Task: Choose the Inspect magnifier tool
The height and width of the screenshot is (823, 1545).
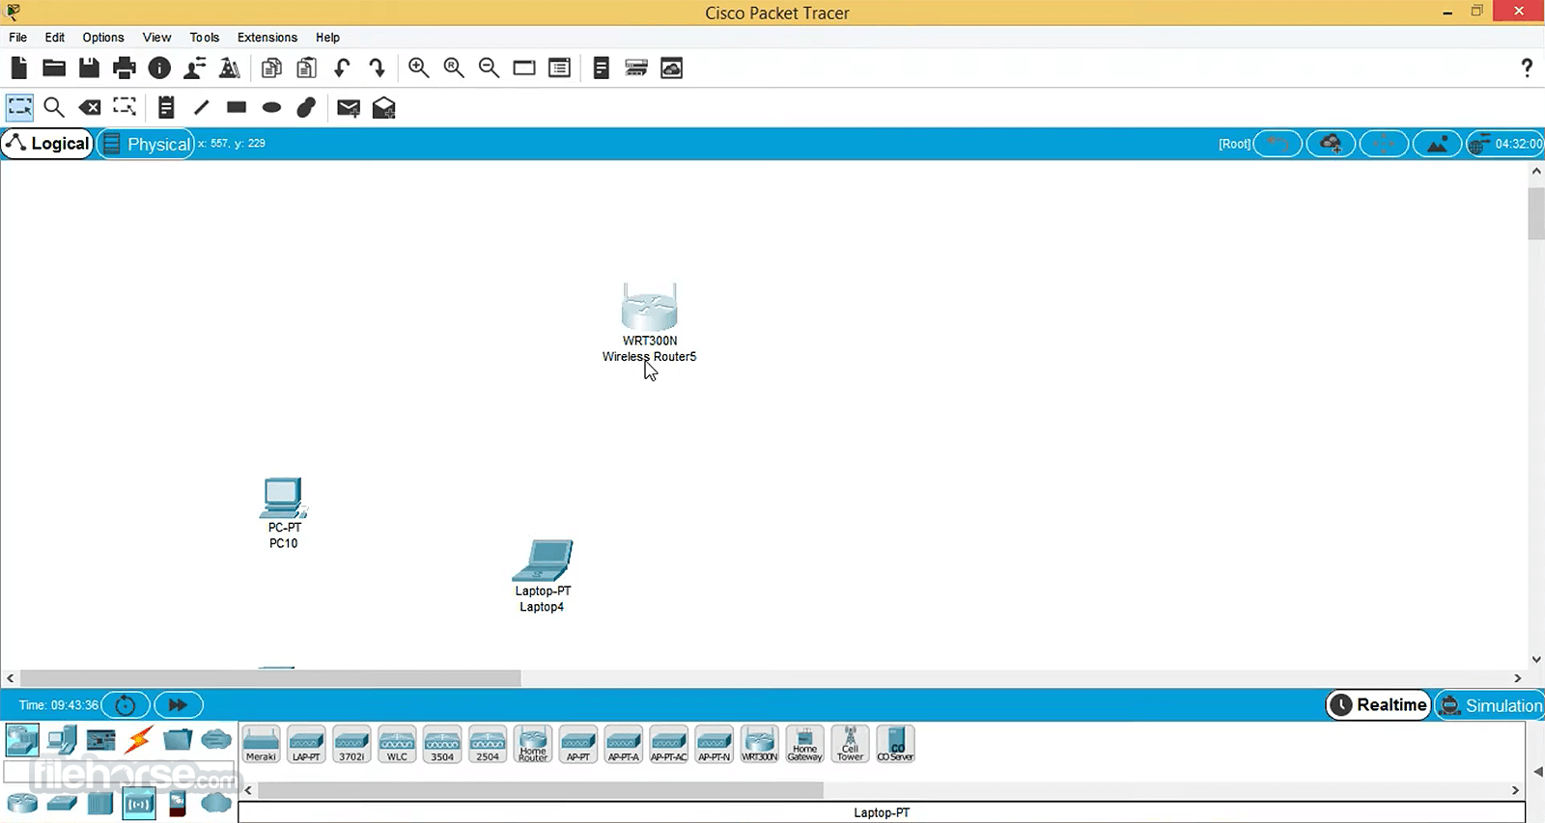Action: click(x=54, y=107)
